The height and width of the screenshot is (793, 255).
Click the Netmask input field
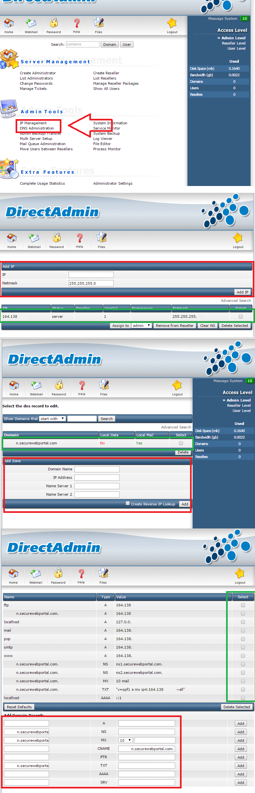(91, 283)
